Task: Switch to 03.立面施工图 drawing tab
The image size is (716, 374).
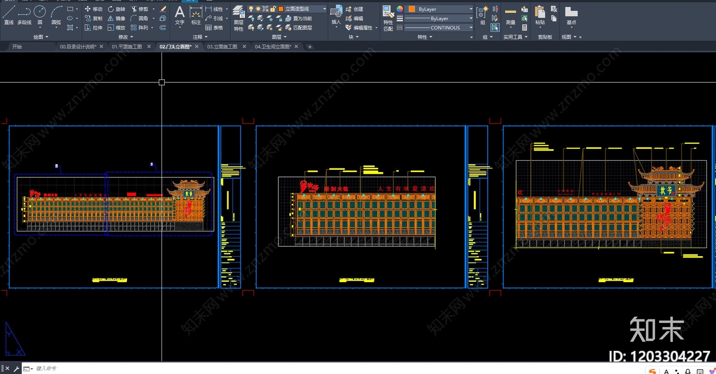Action: (x=222, y=47)
